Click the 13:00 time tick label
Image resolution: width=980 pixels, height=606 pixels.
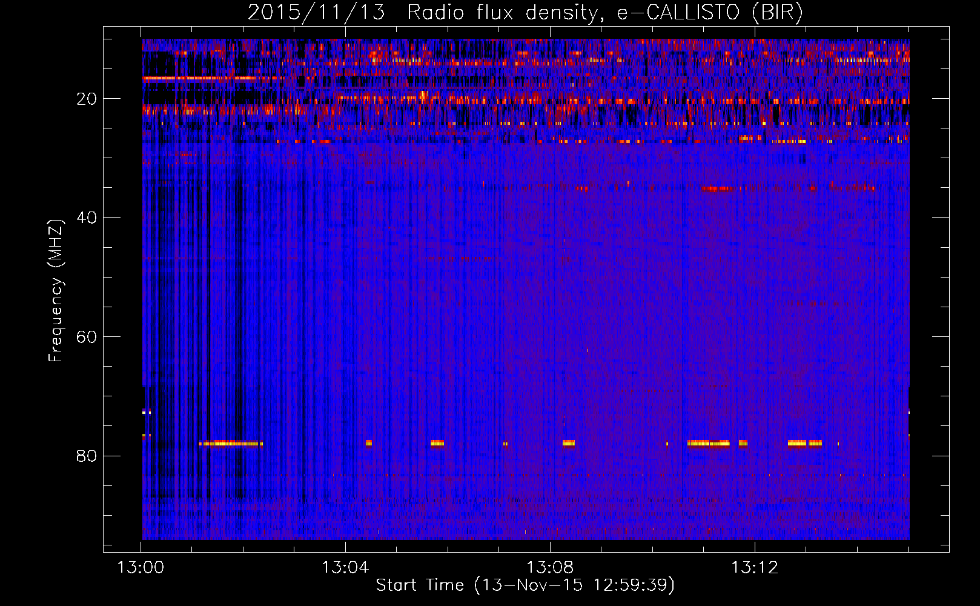pyautogui.click(x=141, y=568)
